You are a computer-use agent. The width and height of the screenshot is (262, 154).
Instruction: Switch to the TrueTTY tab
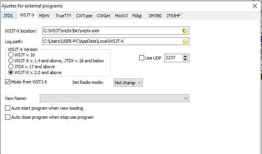(x=63, y=16)
